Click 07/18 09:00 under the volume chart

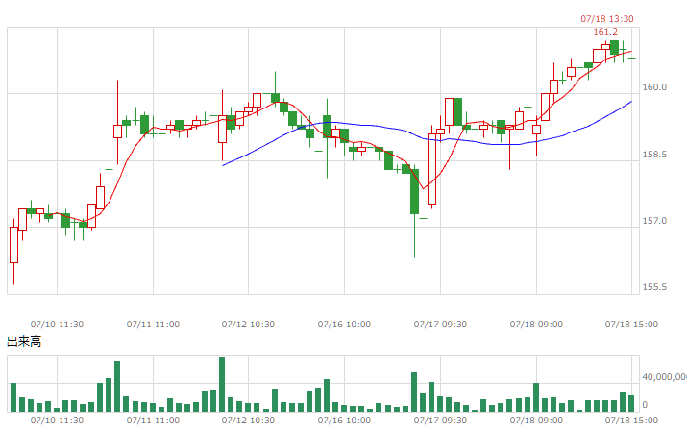(536, 421)
